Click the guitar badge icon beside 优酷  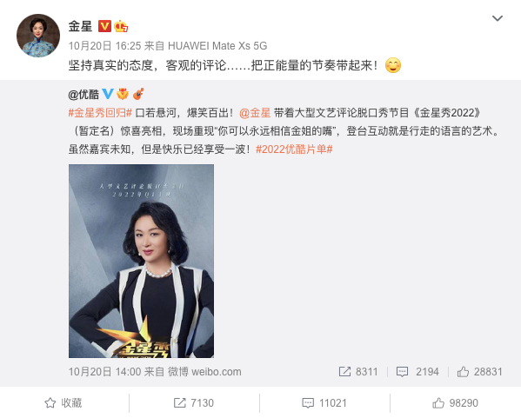tap(138, 94)
